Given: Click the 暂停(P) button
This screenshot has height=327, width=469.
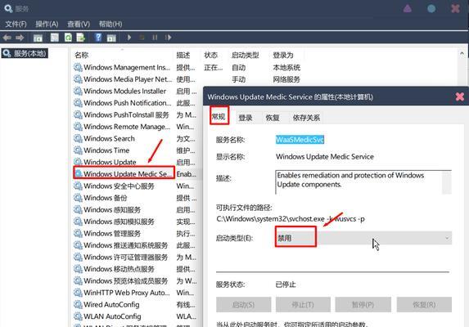Looking at the screenshot, I should (x=363, y=305).
